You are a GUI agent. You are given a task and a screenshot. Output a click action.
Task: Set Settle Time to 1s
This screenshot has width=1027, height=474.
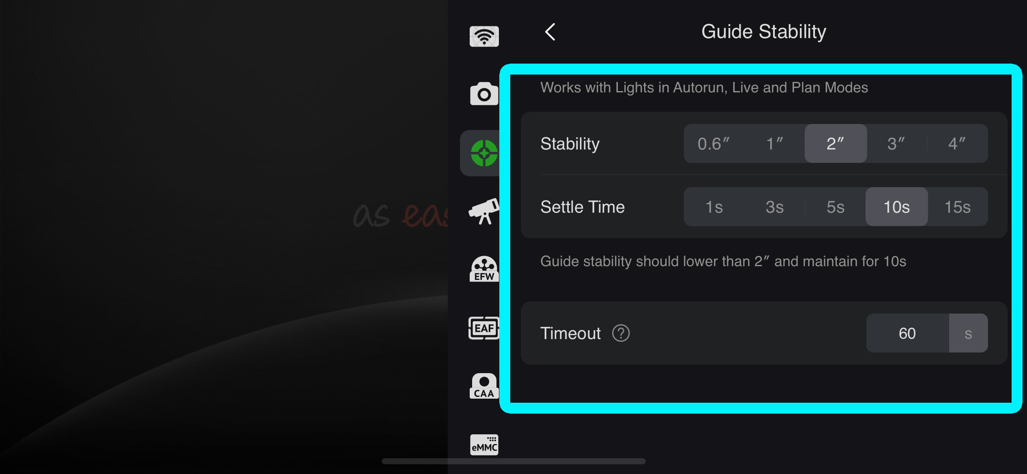click(x=714, y=207)
